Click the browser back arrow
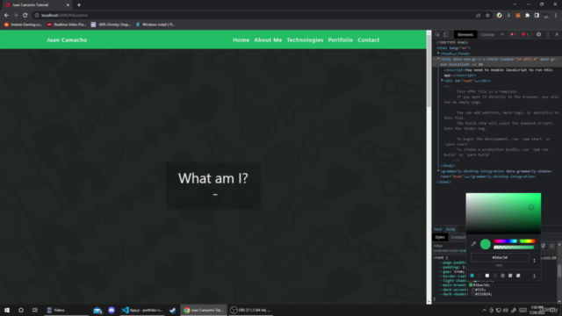Viewport: 562px width, 316px height. pyautogui.click(x=6, y=16)
